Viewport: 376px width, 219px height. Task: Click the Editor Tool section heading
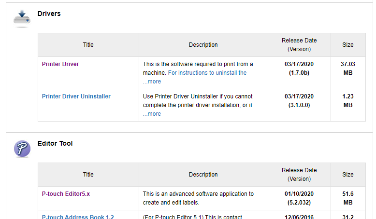pos(55,144)
